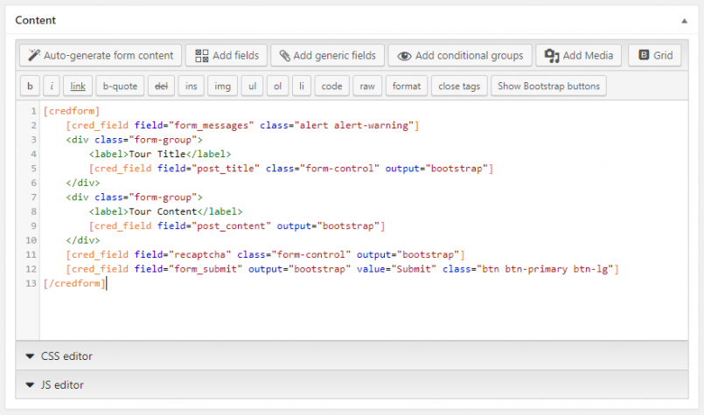
Task: Insert list item with li button
Action: (x=302, y=86)
